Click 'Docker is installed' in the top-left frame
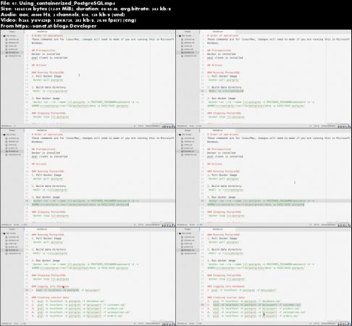352x326 pixels. pos(46,54)
